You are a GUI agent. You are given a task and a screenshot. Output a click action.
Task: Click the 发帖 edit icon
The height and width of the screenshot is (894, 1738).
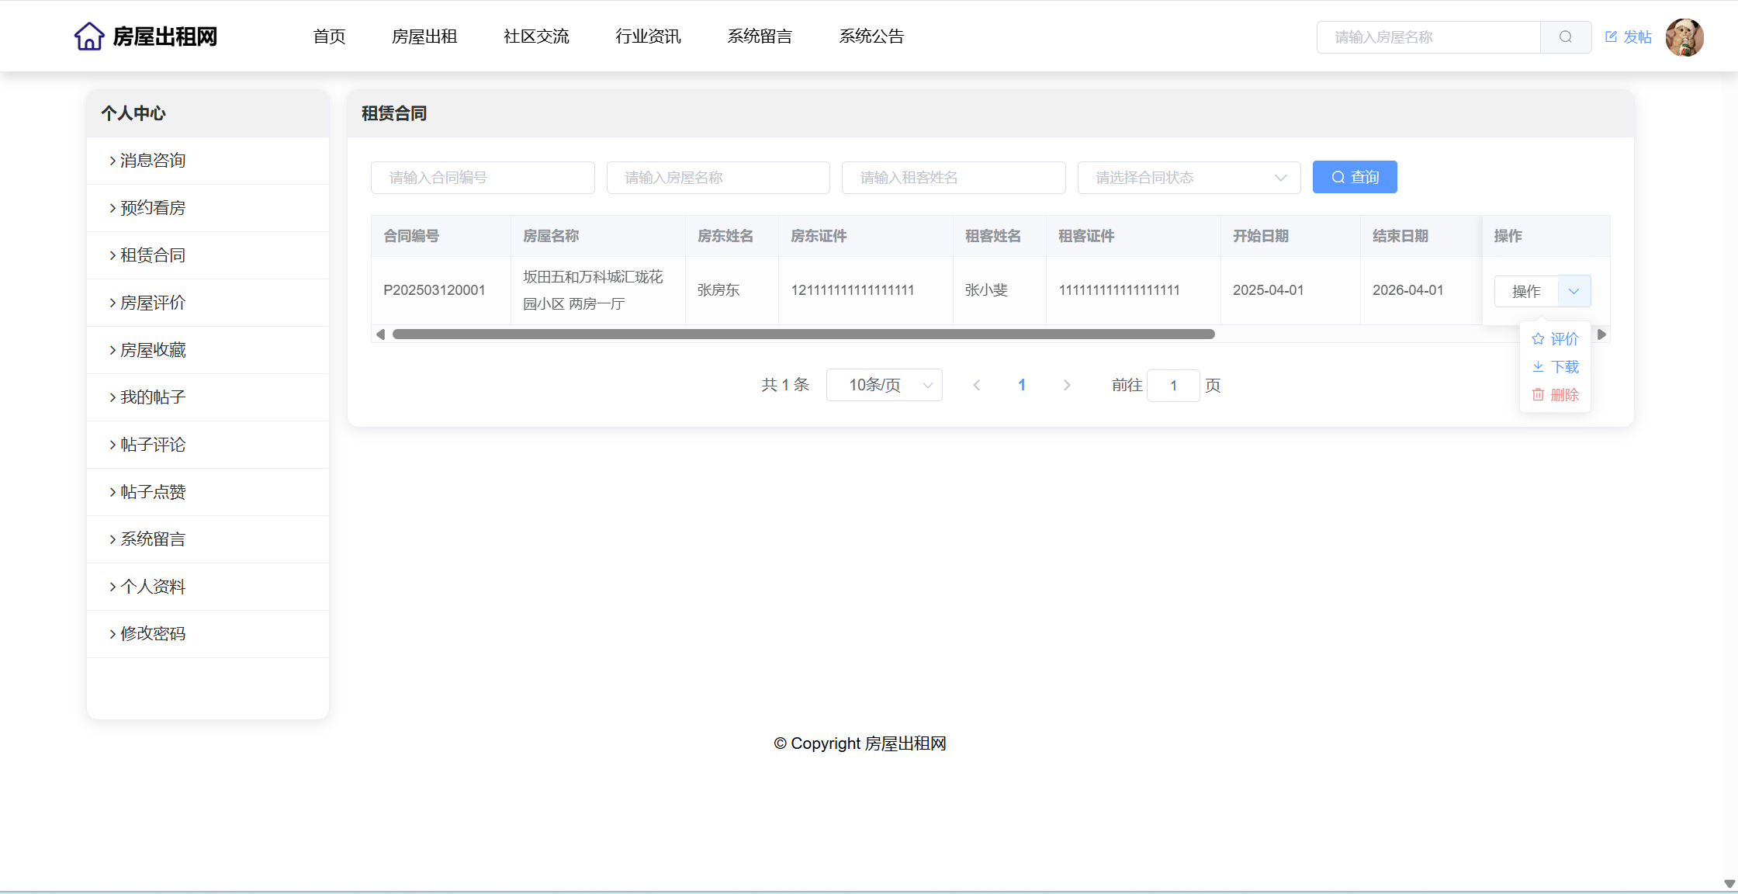(x=1612, y=36)
